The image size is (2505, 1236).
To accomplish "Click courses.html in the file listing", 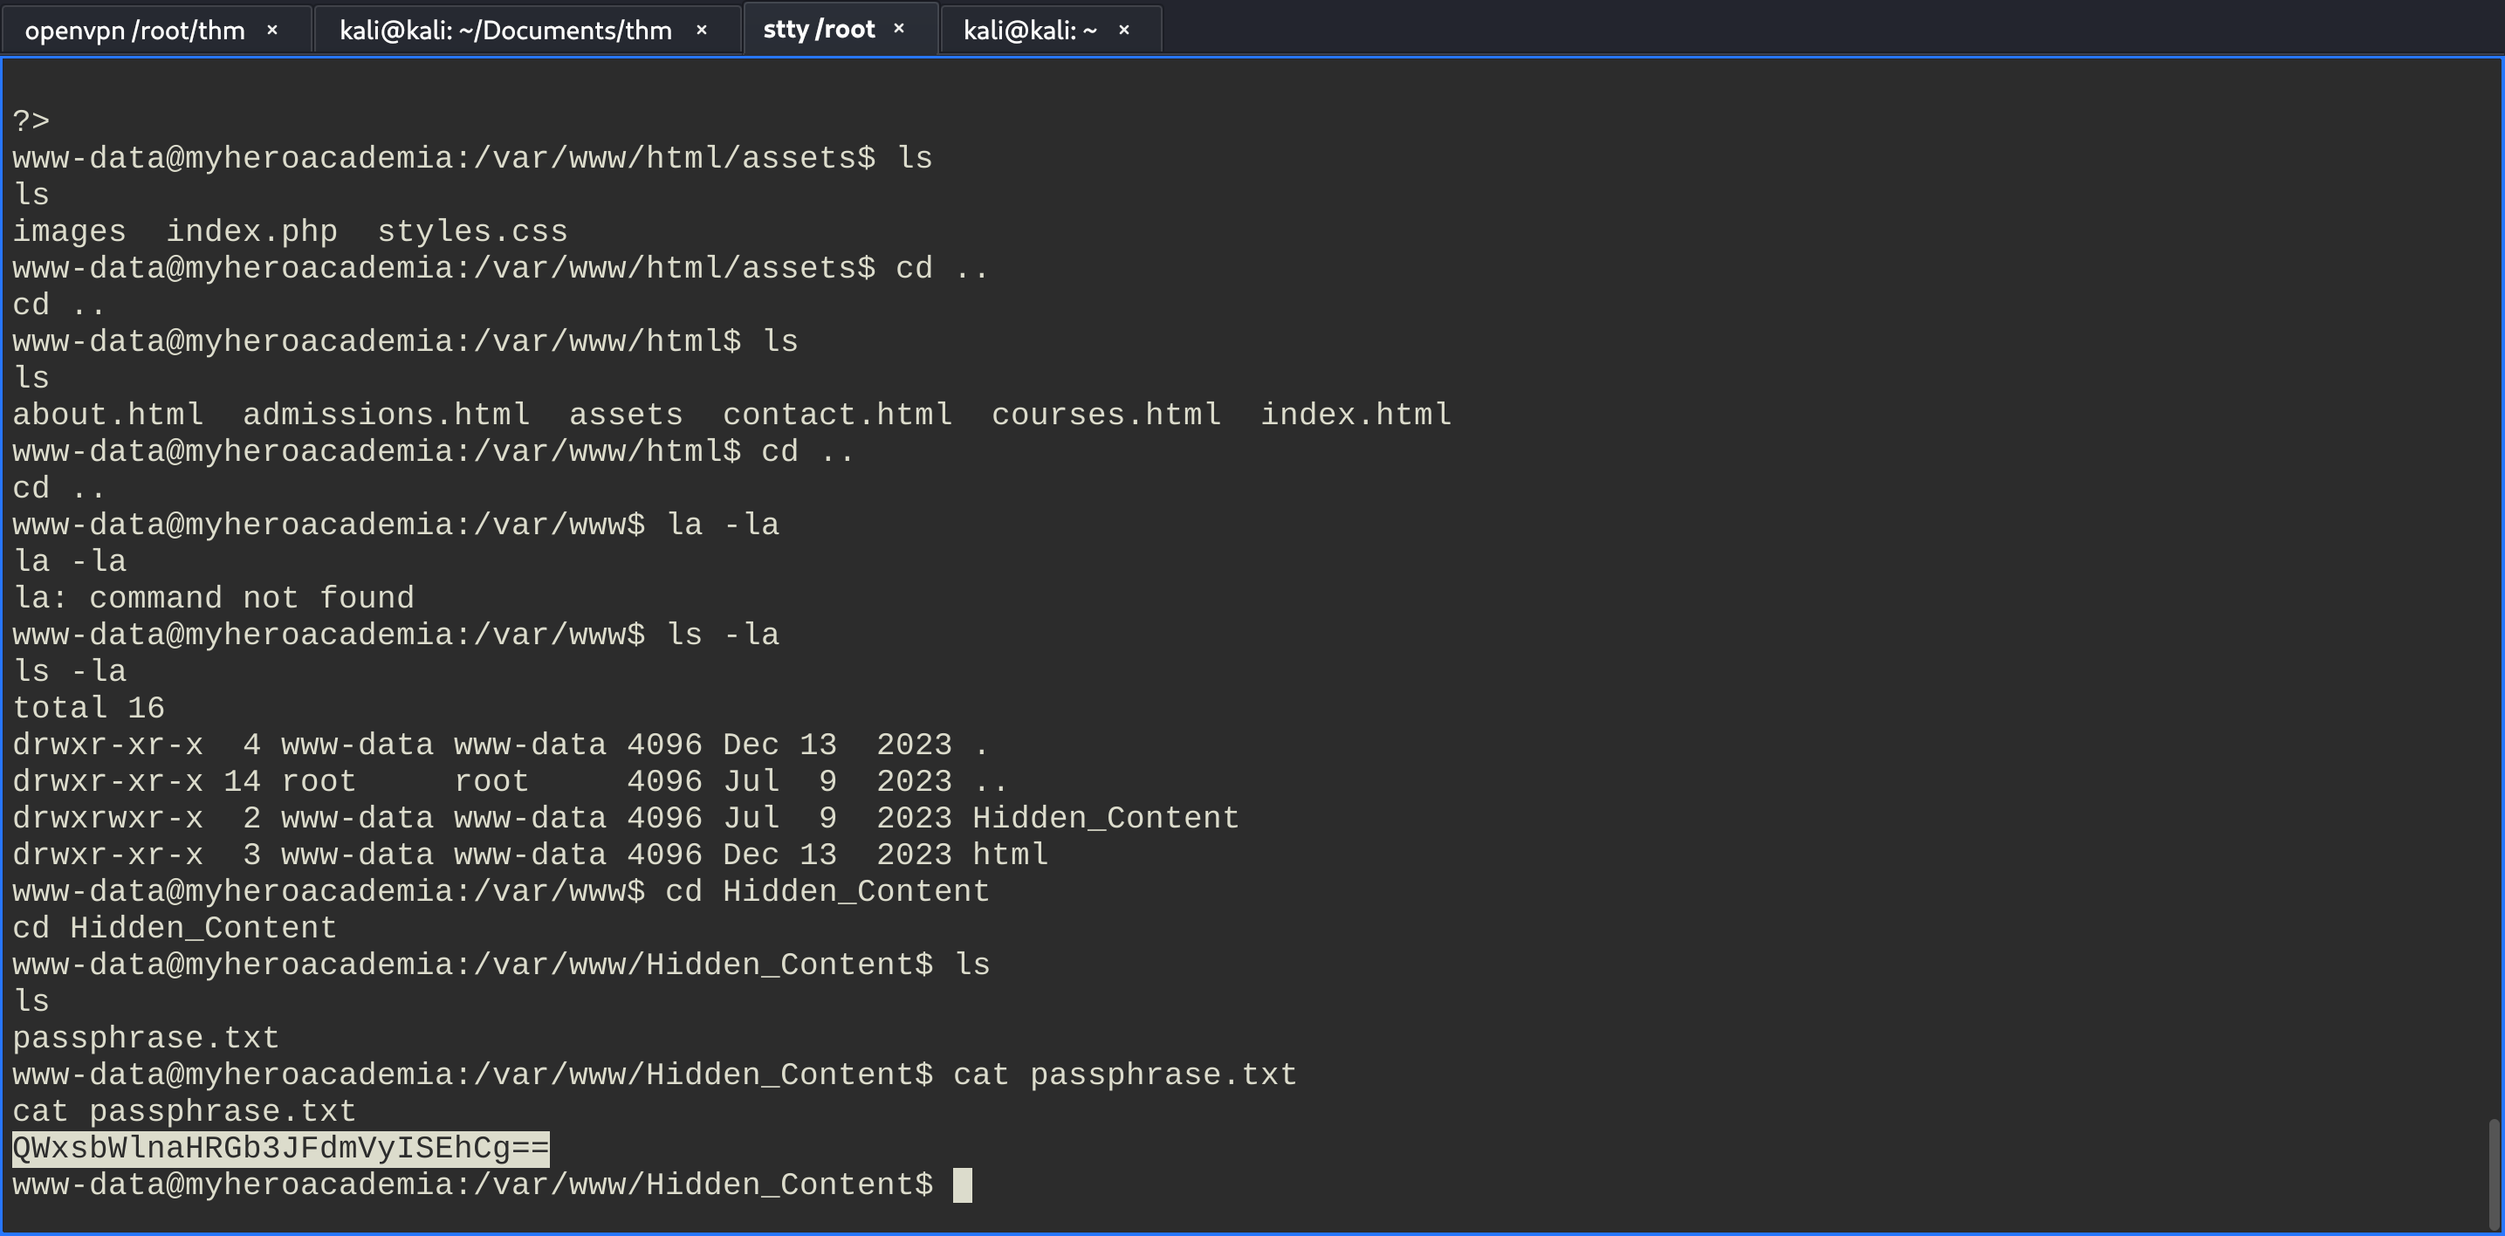I will coord(1106,415).
